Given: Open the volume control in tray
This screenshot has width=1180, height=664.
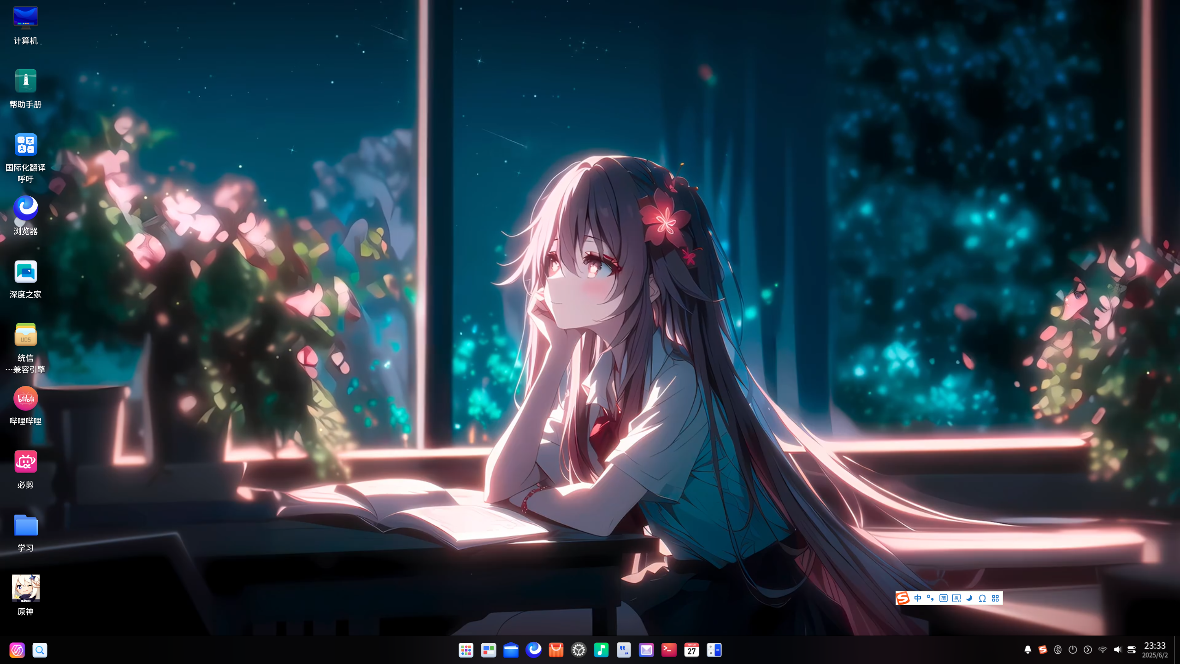Looking at the screenshot, I should [1118, 650].
